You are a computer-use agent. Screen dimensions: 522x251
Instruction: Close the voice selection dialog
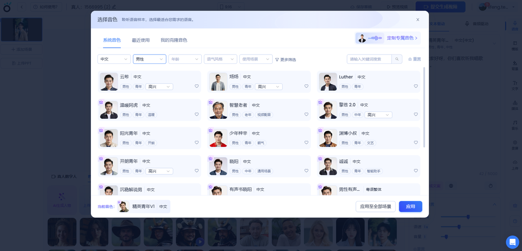(418, 20)
